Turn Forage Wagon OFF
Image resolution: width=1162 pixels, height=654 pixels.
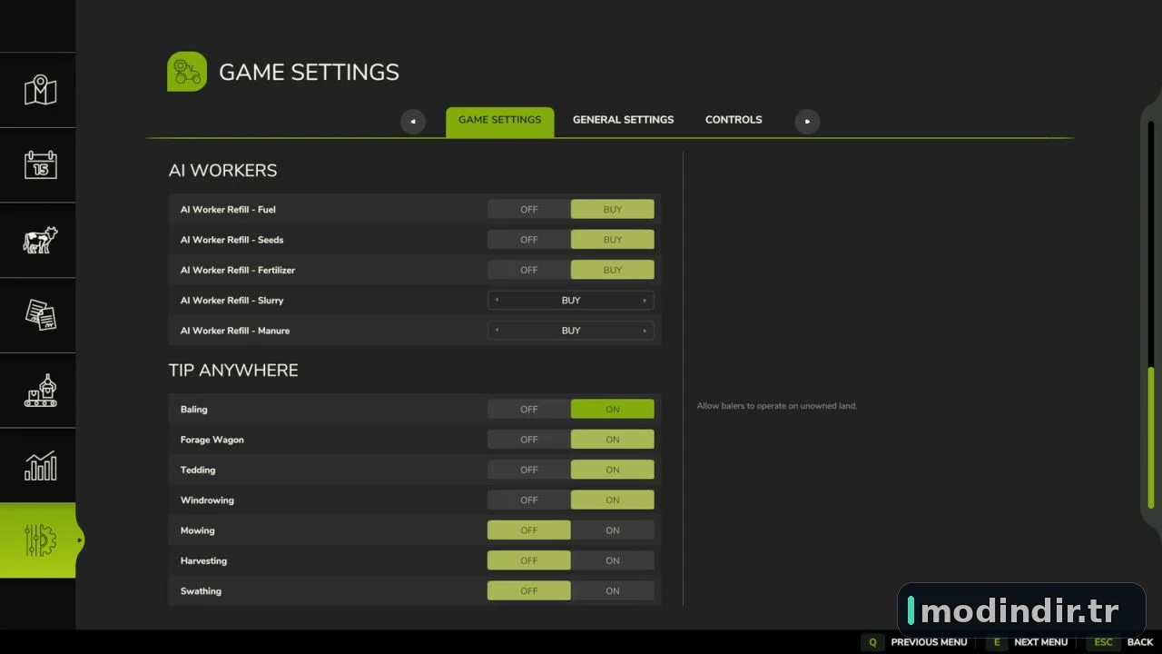click(529, 440)
